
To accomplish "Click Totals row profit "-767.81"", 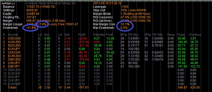I will pos(83,87).
